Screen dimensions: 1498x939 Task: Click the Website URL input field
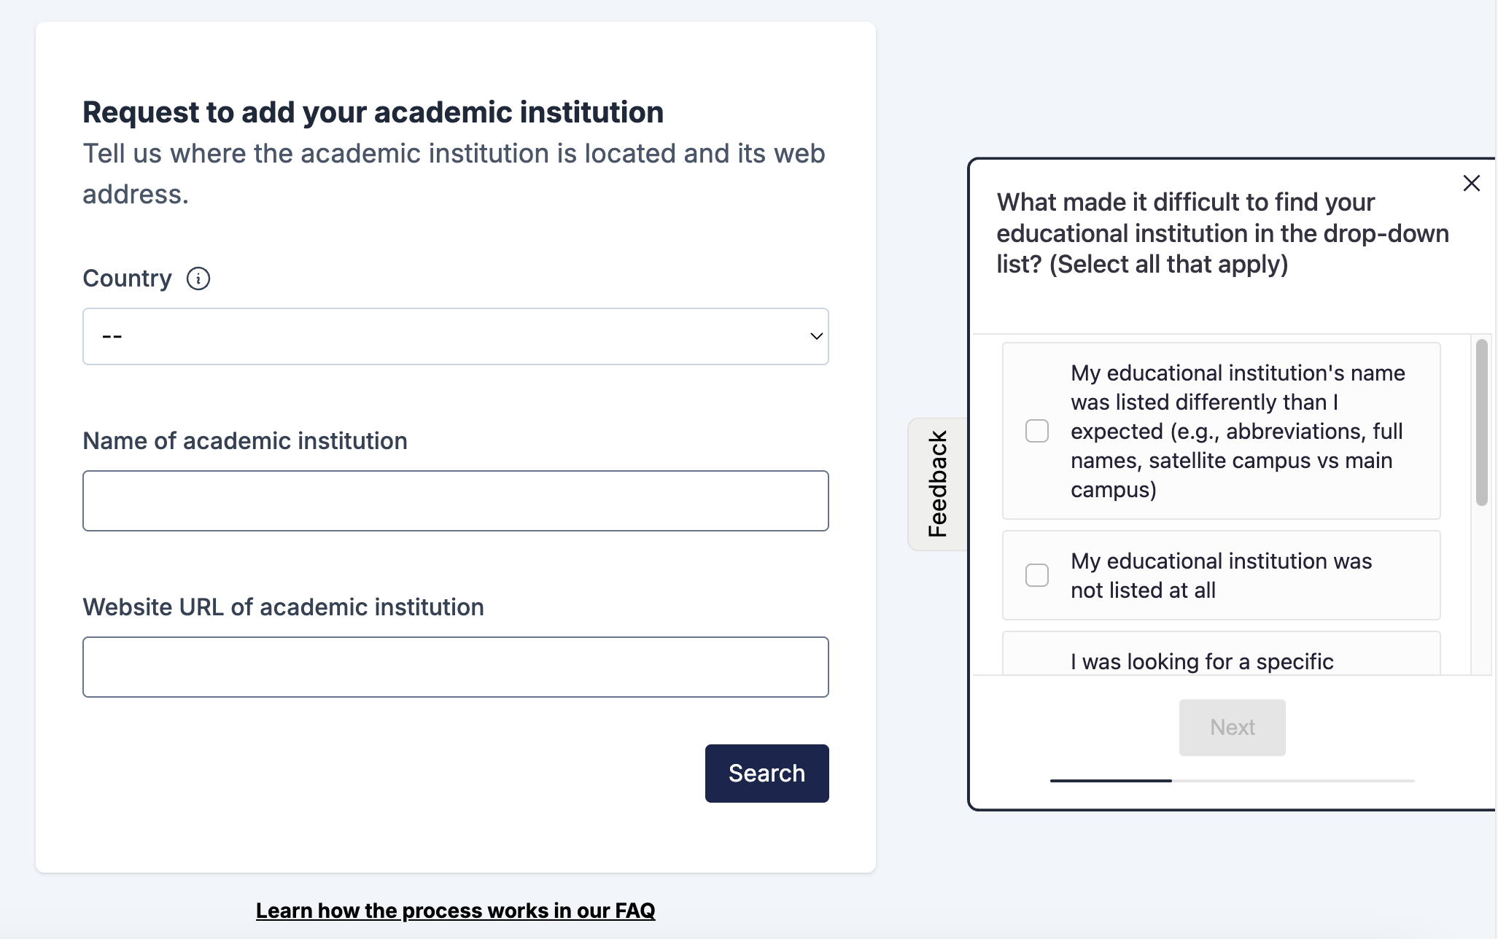pyautogui.click(x=456, y=667)
